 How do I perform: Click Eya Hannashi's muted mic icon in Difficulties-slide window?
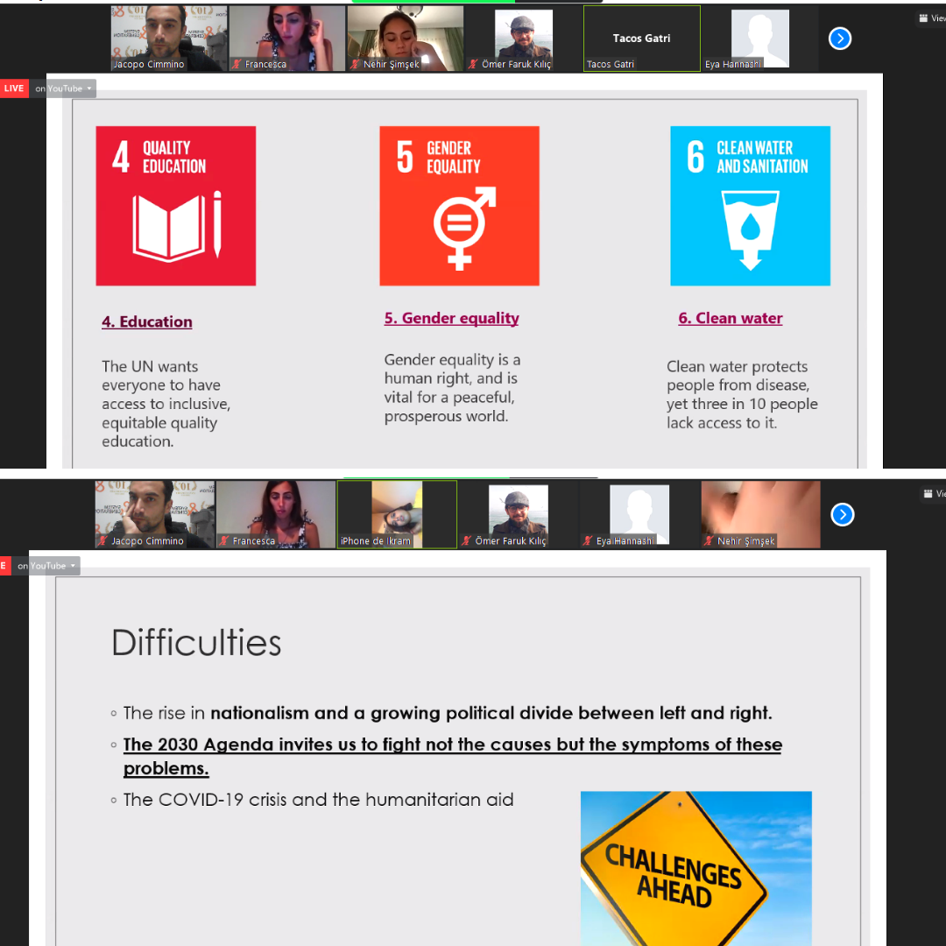coord(588,541)
